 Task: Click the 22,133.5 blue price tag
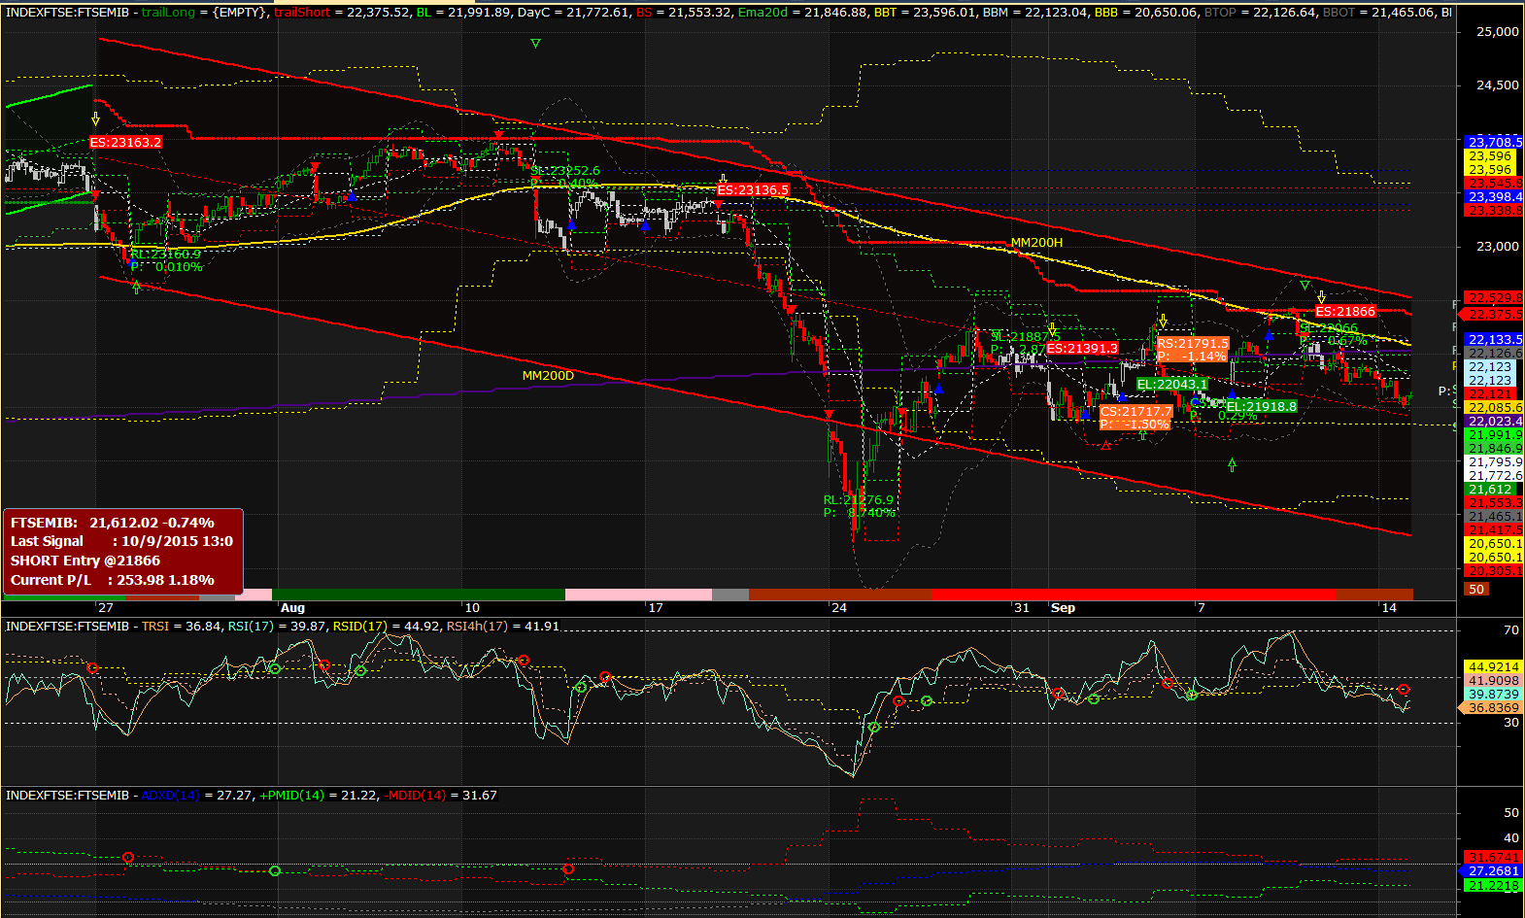pos(1494,339)
